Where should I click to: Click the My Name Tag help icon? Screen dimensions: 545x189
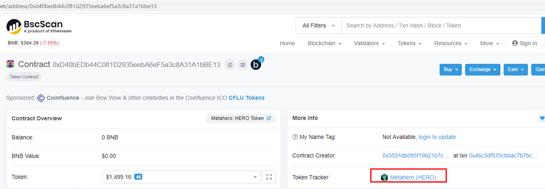(295, 137)
